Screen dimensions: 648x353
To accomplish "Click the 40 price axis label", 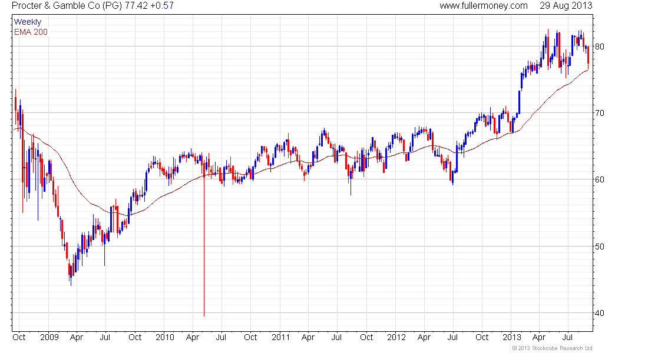I will (x=599, y=313).
